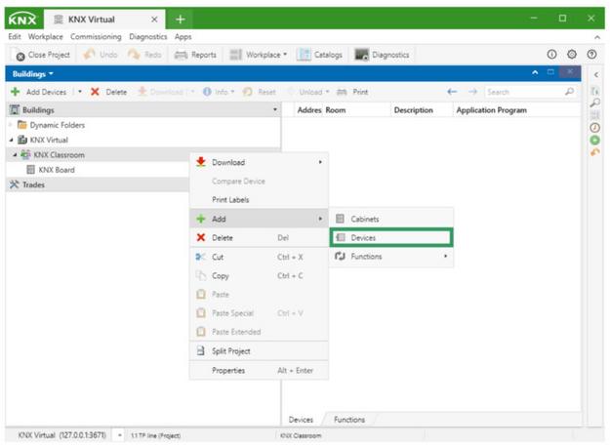Collapse the KNX Classroom tree node
The height and width of the screenshot is (448, 610).
tap(15, 155)
